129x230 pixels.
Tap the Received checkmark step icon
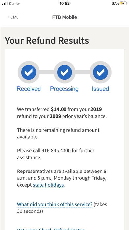tap(29, 72)
